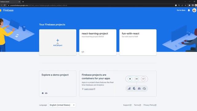Image resolution: width=197 pixels, height=111 pixels.
Task: Select the Firebase console browser tab
Action: 10,2
